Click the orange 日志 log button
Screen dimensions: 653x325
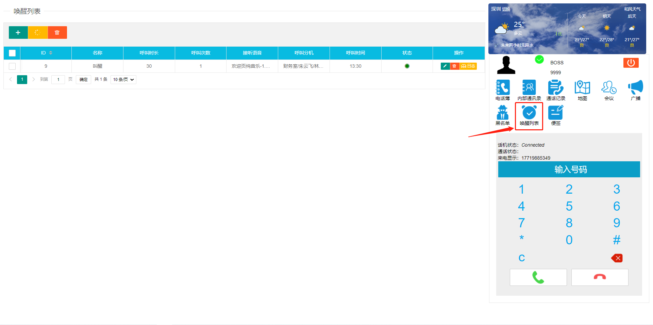pyautogui.click(x=468, y=66)
